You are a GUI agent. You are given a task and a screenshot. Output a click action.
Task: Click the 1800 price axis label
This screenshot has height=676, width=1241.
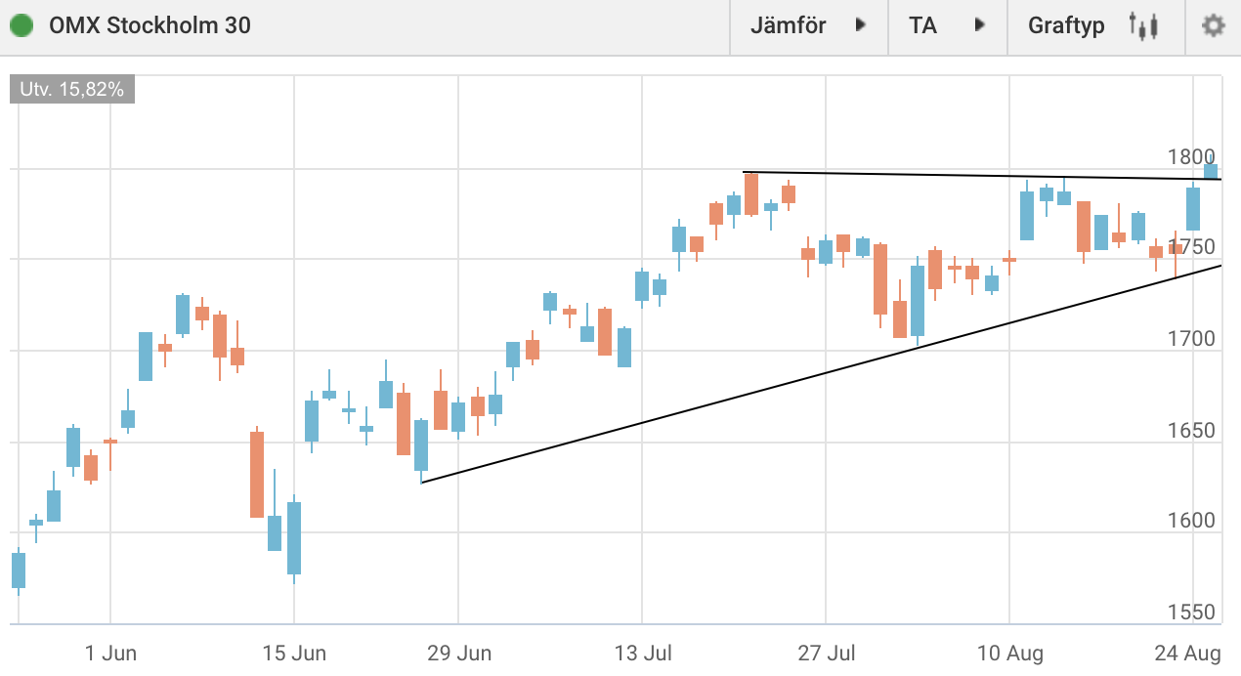click(x=1191, y=157)
